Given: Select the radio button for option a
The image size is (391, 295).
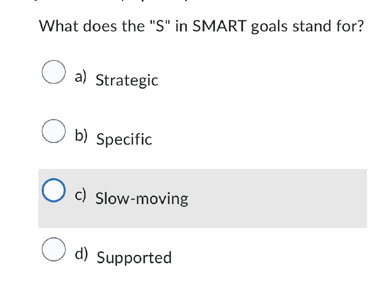Looking at the screenshot, I should (x=53, y=72).
